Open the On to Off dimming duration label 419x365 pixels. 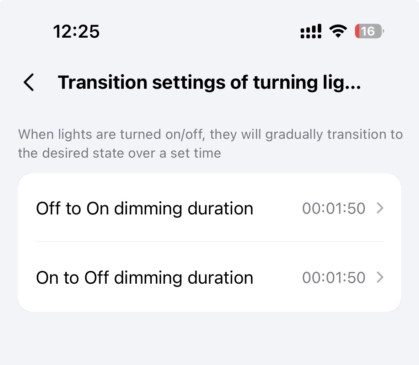click(x=145, y=277)
